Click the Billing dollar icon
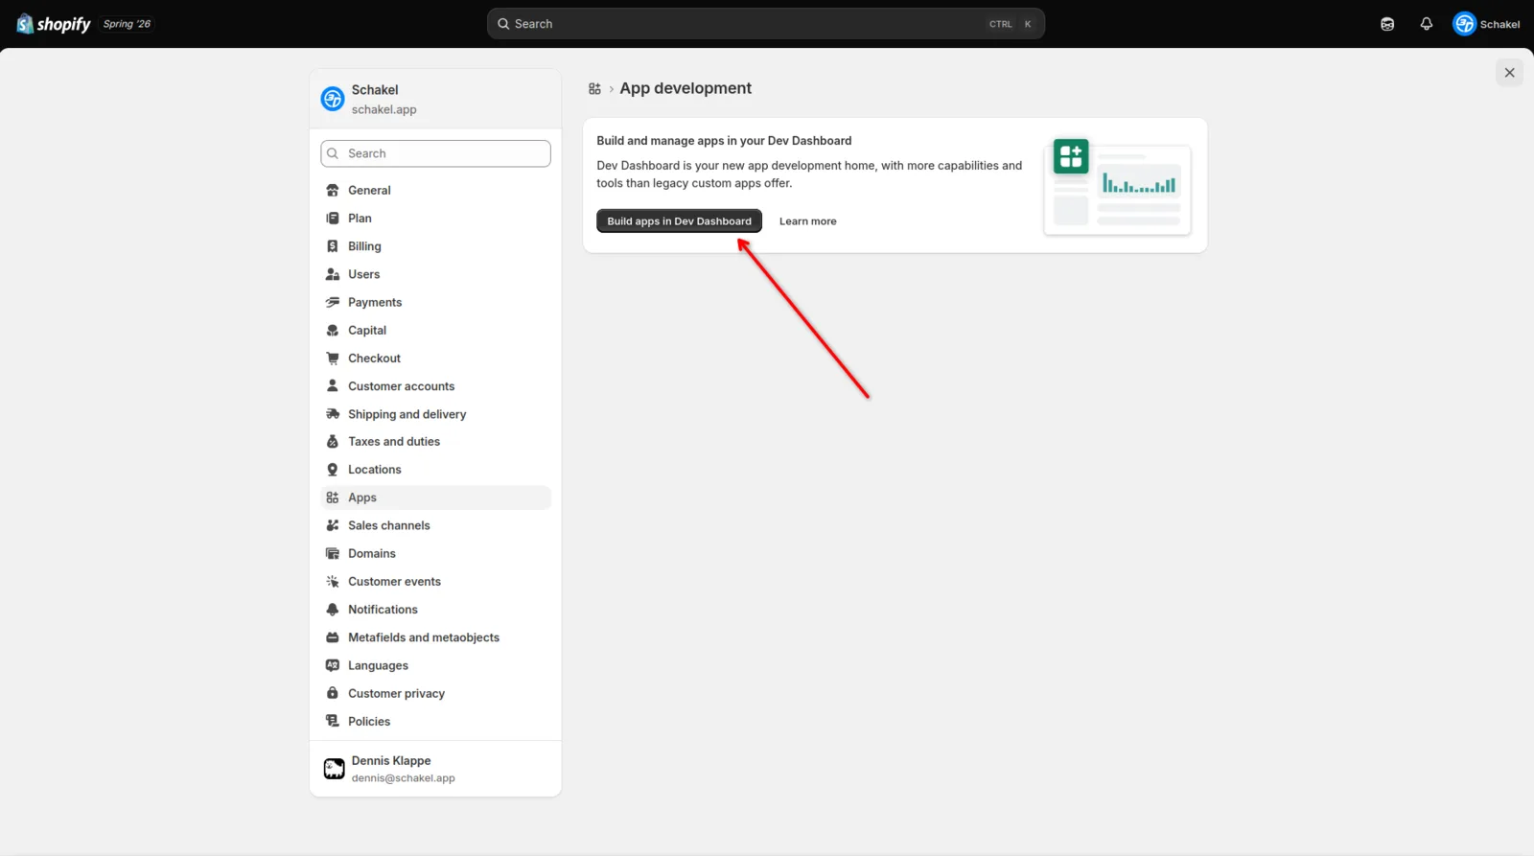Viewport: 1534px width, 856px height. [x=333, y=246]
